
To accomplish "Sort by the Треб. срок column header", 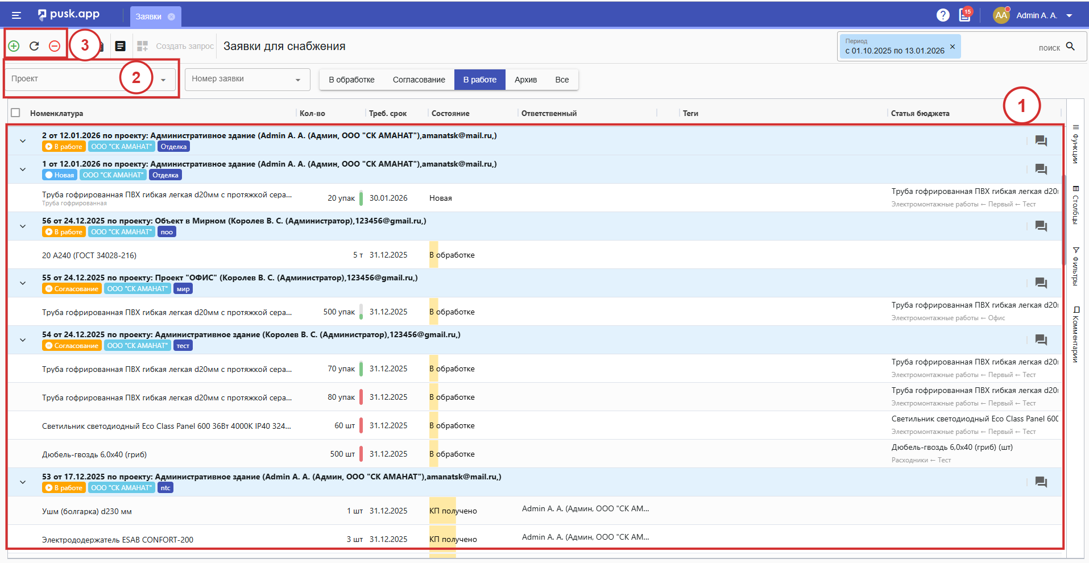I will (x=387, y=113).
